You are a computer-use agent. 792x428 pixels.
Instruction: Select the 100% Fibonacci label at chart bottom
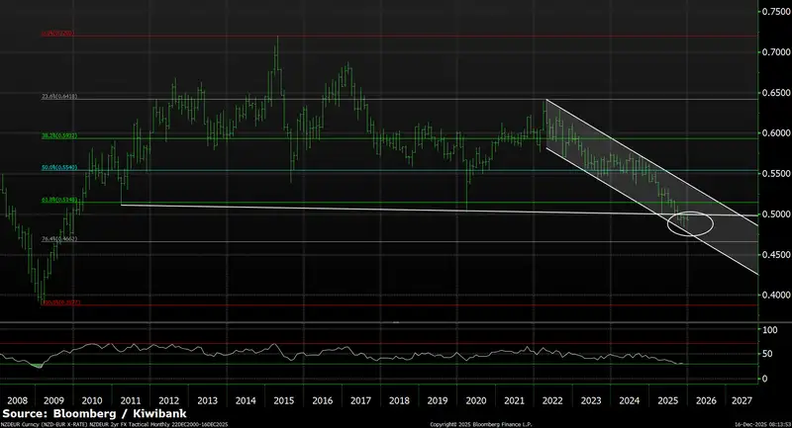coord(59,303)
